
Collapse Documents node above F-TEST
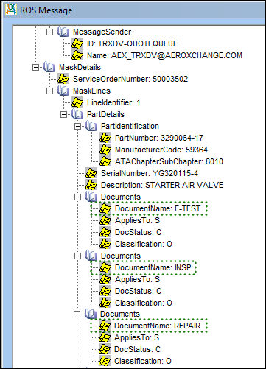coord(77,197)
